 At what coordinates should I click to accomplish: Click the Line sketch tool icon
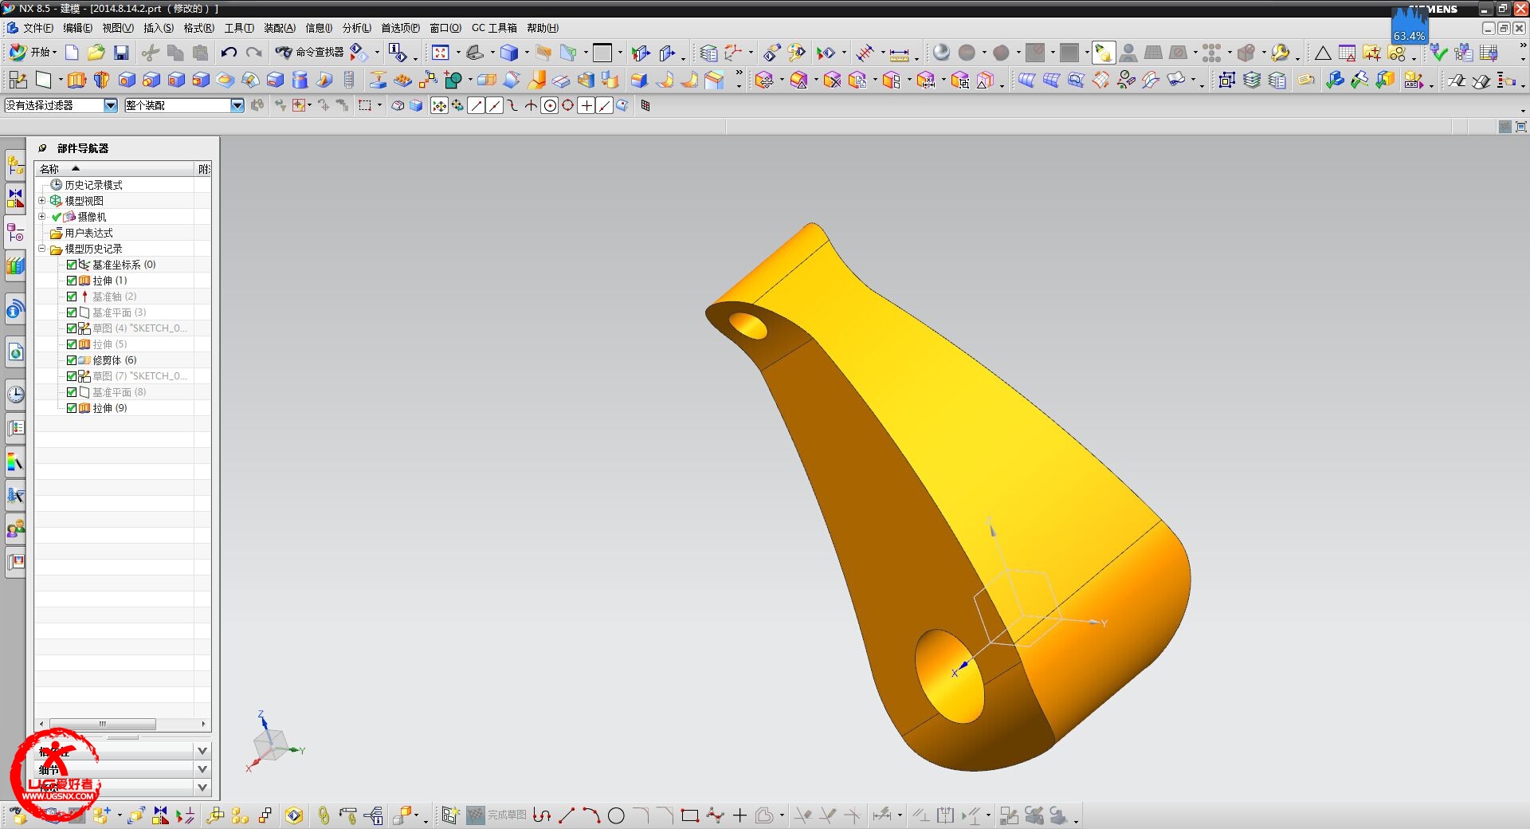click(567, 815)
